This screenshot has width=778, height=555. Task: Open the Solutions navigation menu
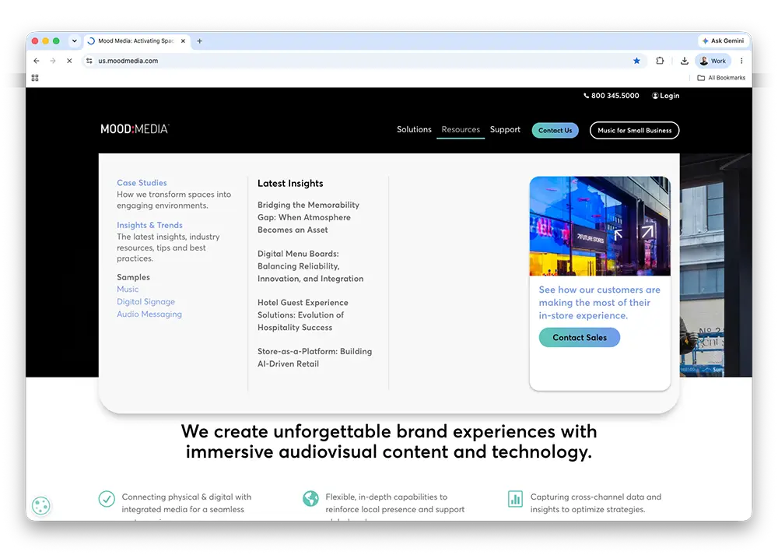pos(414,129)
